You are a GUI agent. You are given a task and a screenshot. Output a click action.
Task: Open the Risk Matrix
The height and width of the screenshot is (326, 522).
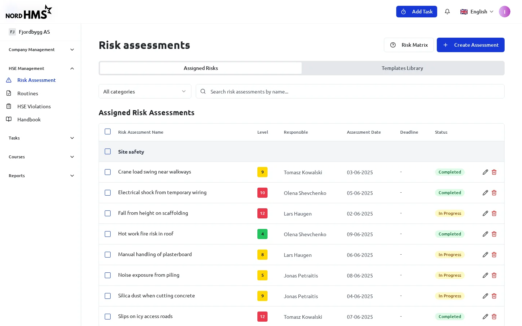point(409,45)
